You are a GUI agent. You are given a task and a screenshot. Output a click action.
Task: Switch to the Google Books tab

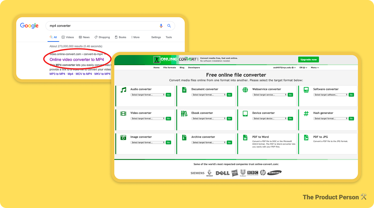[120, 37]
